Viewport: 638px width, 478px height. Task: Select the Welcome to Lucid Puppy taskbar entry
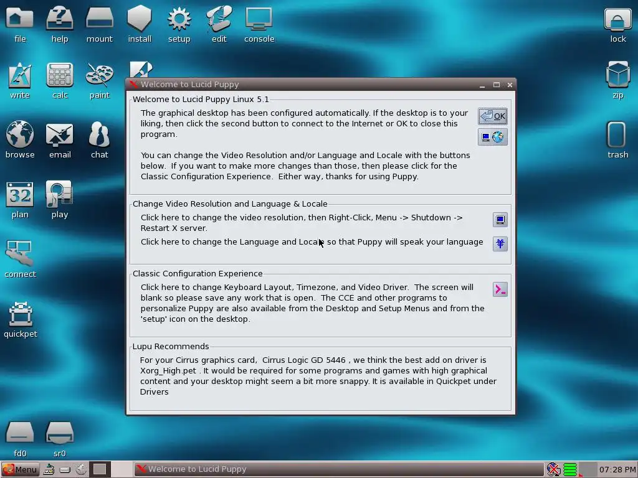(338, 469)
